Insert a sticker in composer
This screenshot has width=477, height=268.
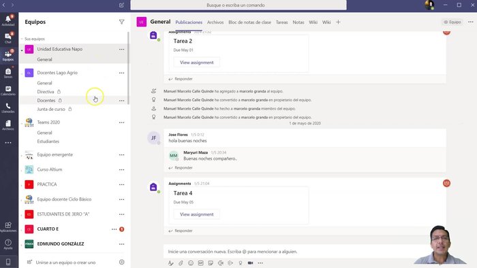pos(211,263)
